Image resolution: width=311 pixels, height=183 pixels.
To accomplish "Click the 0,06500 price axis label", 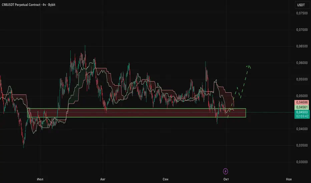I will pos(302,46).
